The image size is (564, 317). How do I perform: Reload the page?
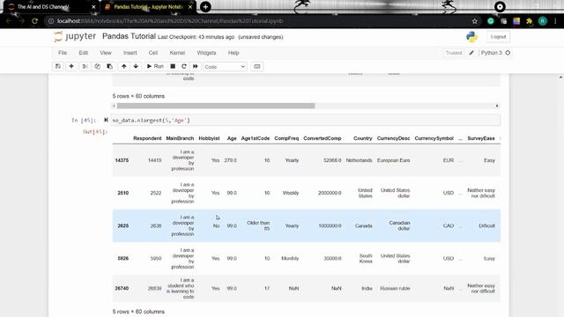click(34, 21)
